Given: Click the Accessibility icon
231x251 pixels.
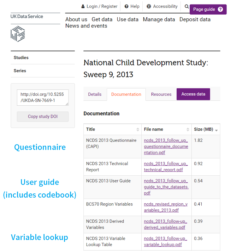Looking at the screenshot, I should [149, 6].
